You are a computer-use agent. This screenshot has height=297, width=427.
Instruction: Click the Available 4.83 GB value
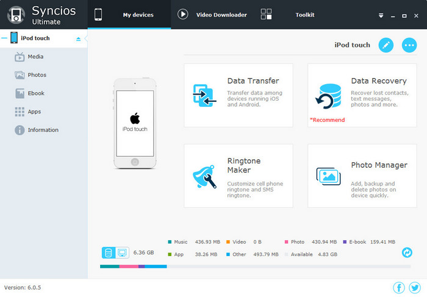[x=328, y=254]
